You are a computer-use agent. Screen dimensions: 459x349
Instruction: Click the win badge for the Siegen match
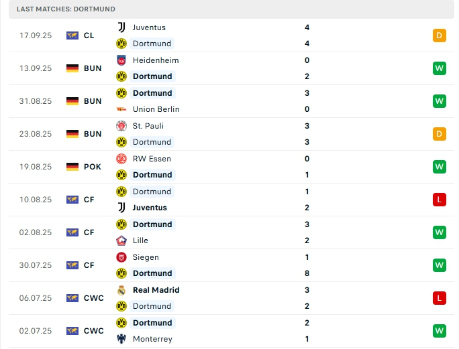440,265
